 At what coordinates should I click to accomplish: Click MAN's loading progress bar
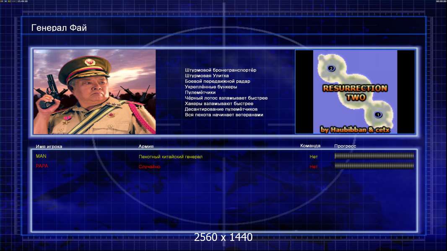pyautogui.click(x=374, y=156)
